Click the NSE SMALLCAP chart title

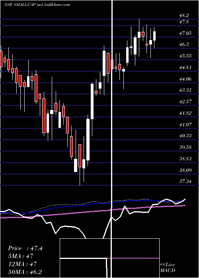tap(37, 5)
